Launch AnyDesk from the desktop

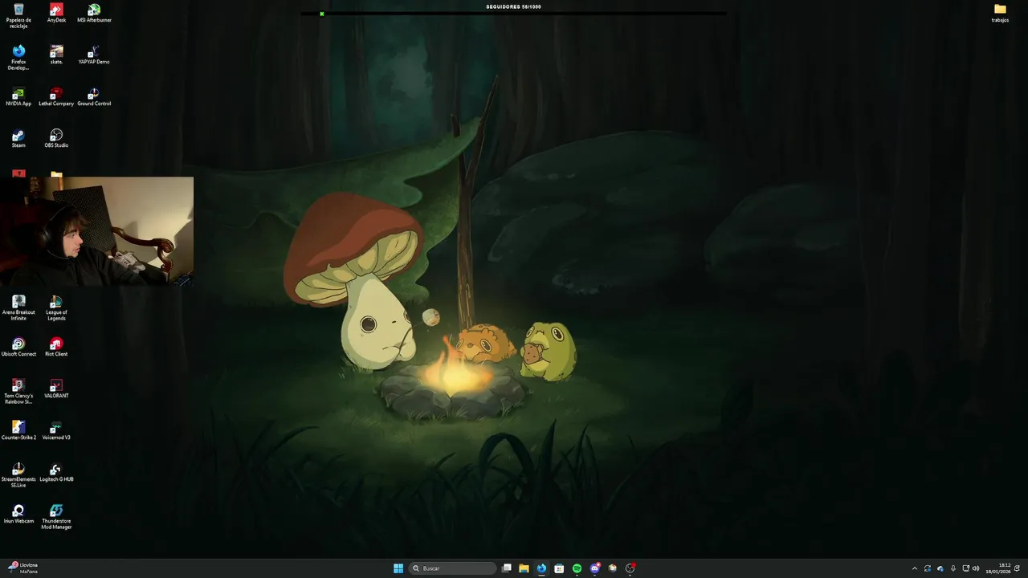coord(56,13)
